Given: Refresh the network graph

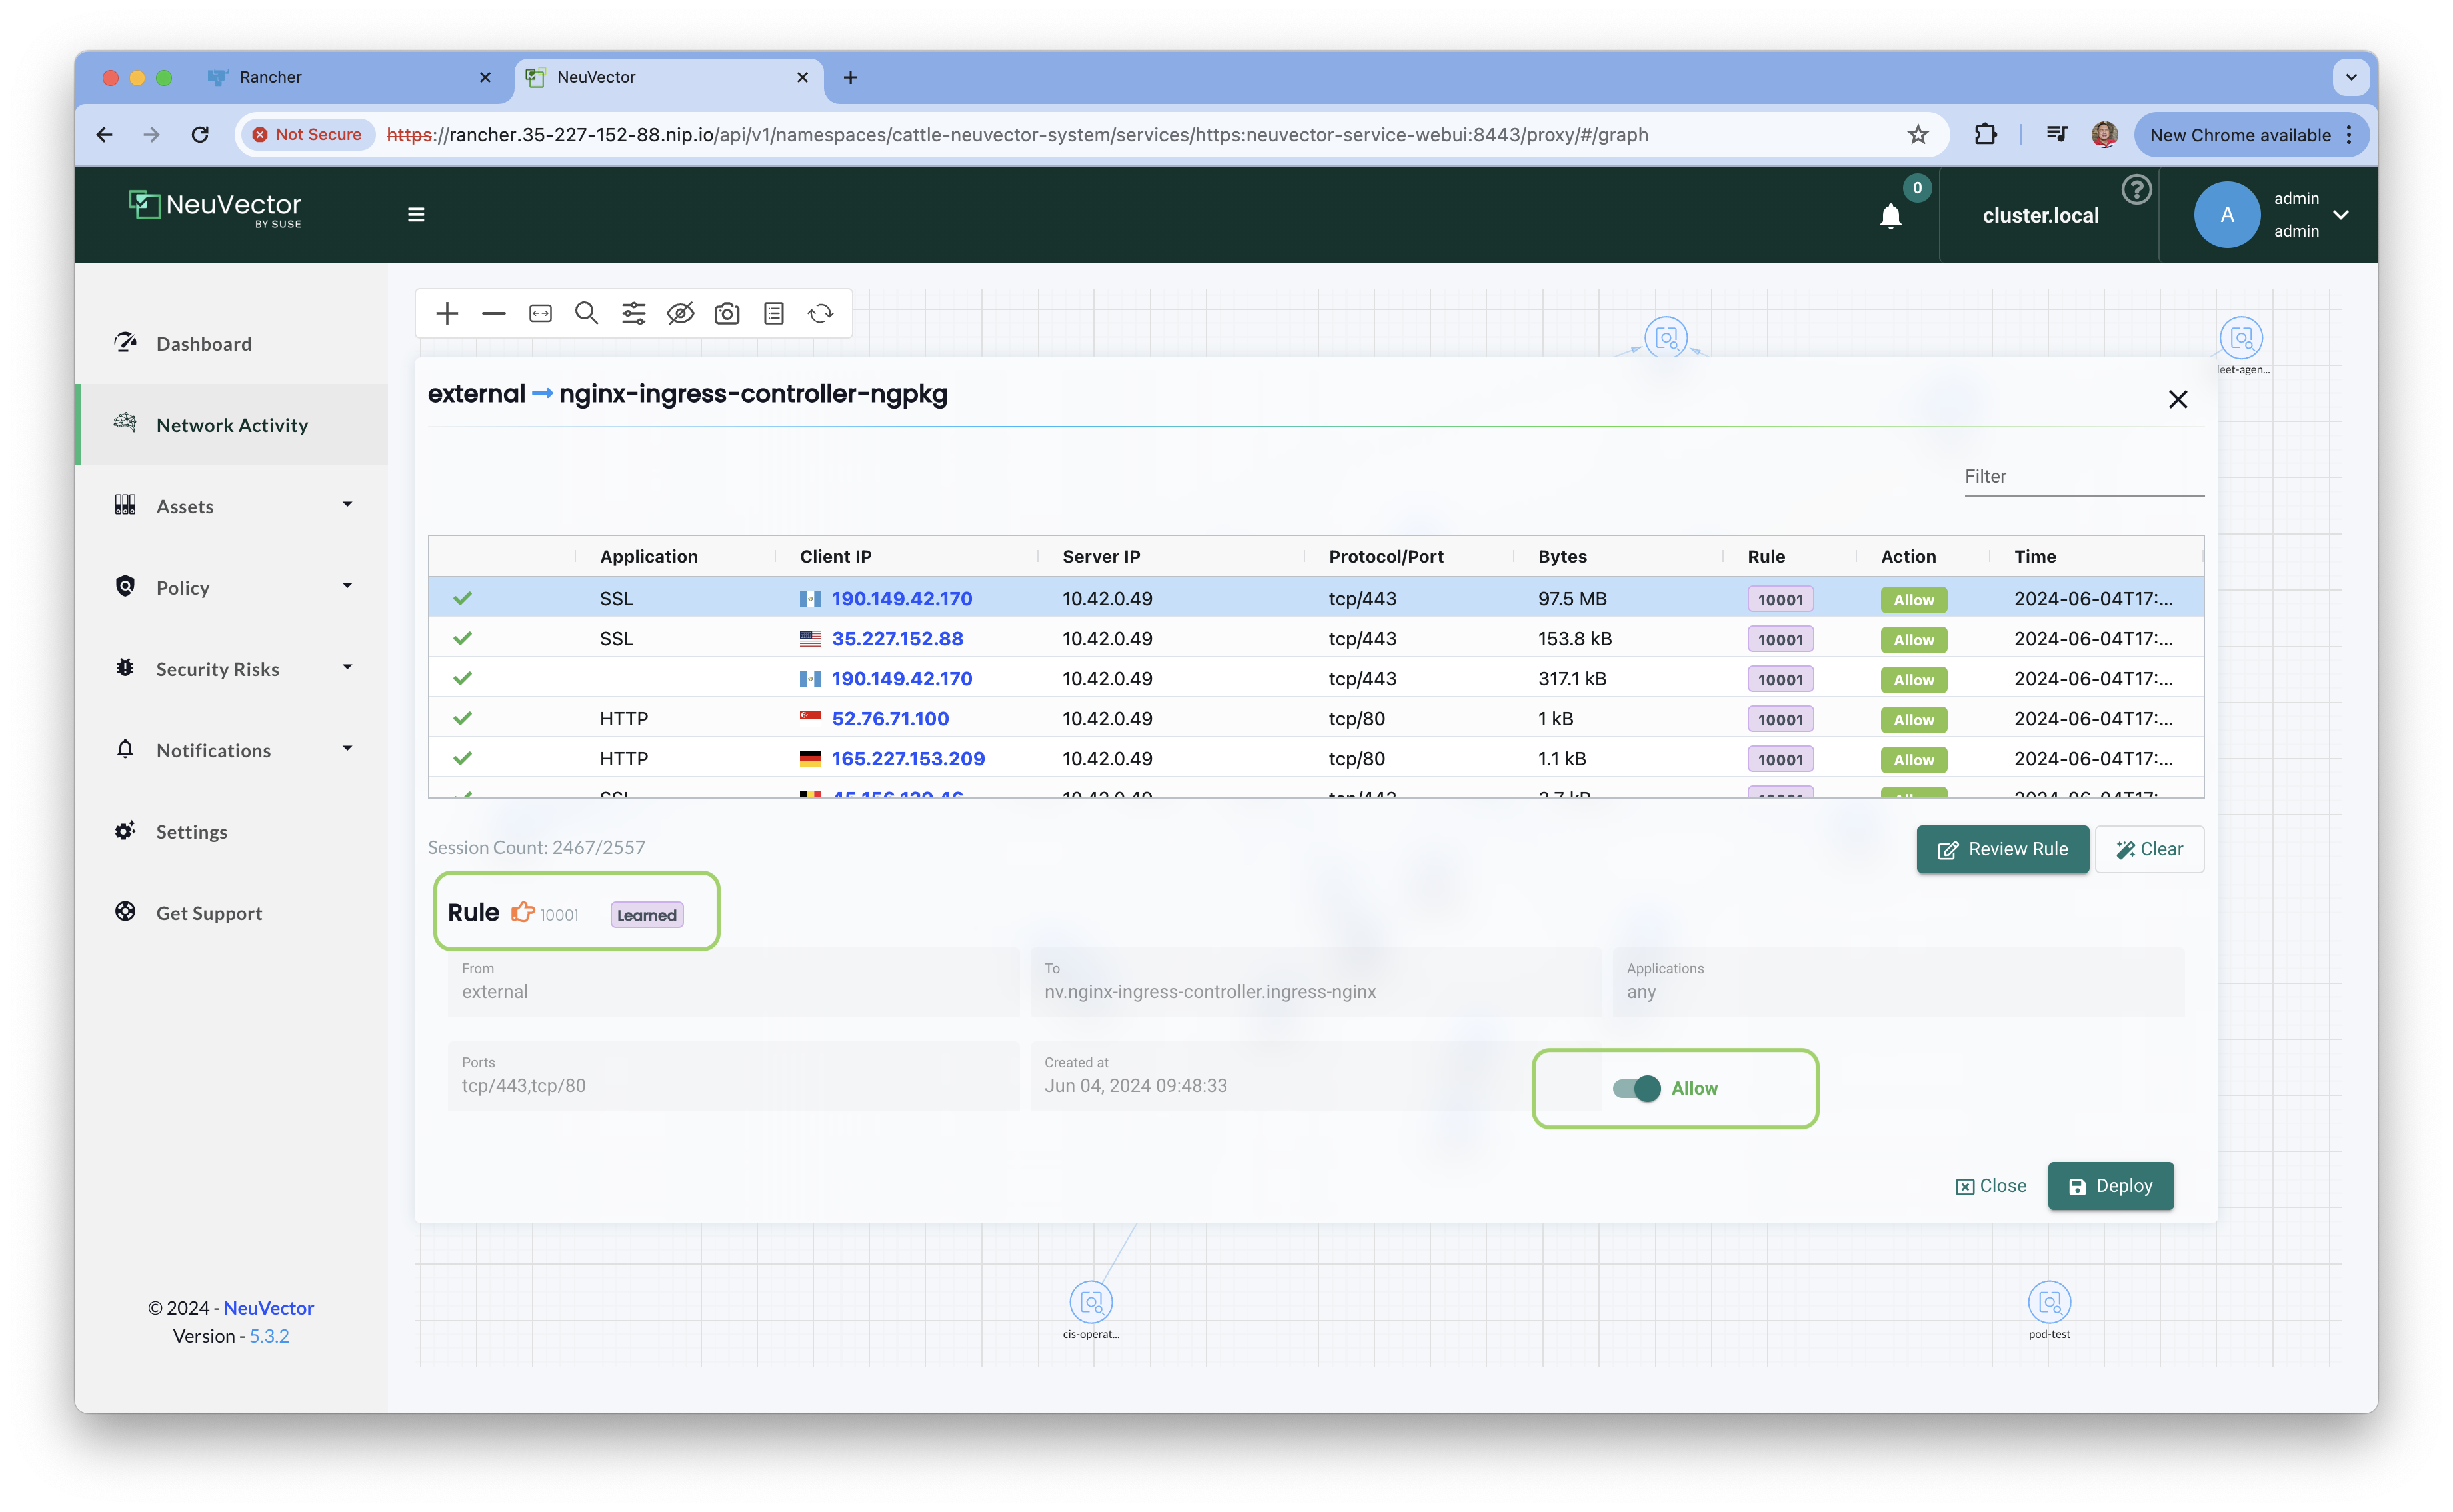Looking at the screenshot, I should click(x=821, y=314).
